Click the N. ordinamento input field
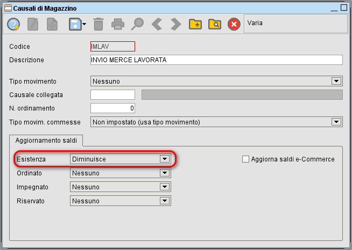 pos(112,109)
